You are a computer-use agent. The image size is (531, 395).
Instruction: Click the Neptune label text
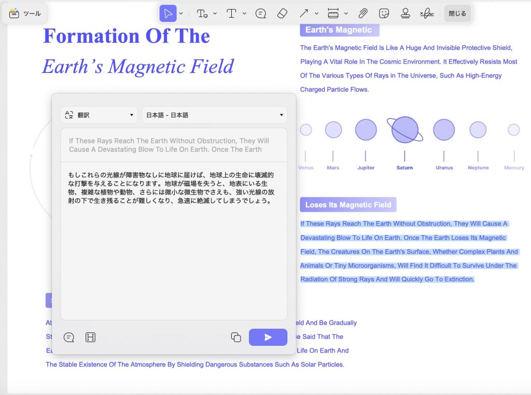point(478,168)
